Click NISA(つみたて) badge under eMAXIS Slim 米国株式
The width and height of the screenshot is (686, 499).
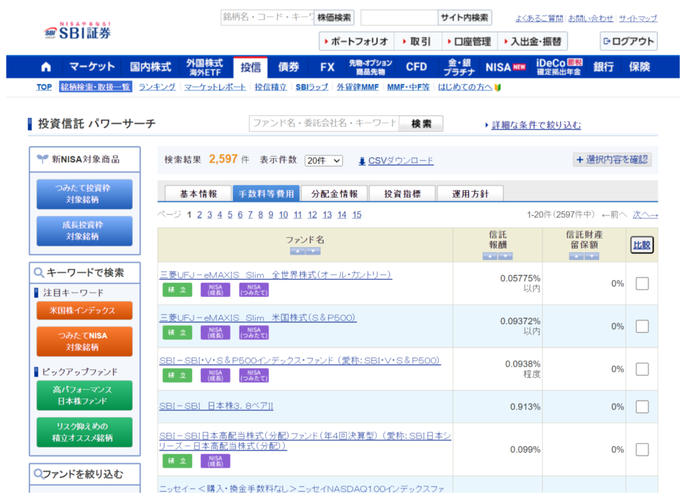pyautogui.click(x=253, y=332)
